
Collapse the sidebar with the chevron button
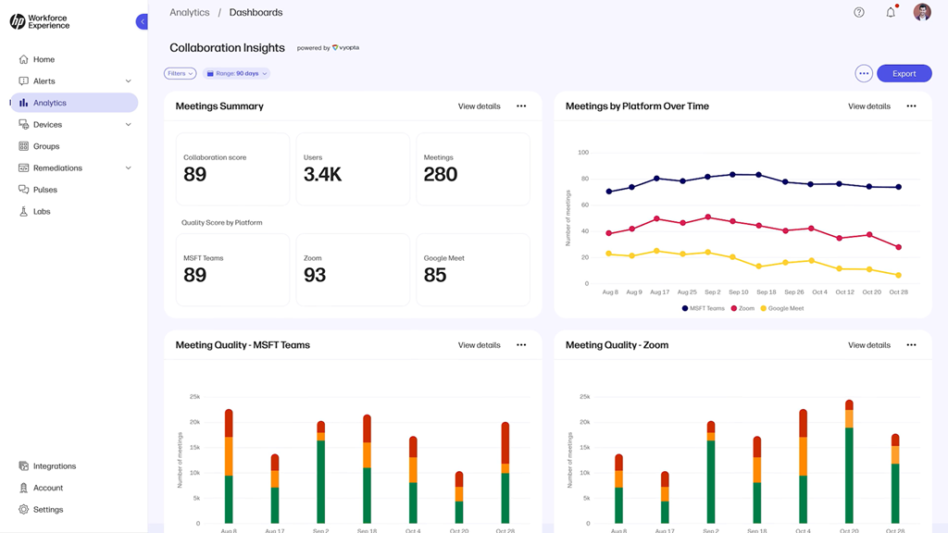pyautogui.click(x=142, y=20)
